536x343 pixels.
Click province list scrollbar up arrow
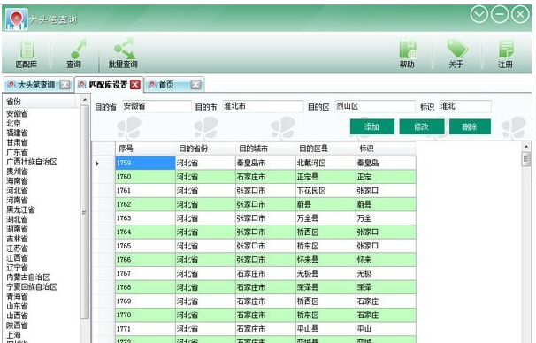(84, 100)
